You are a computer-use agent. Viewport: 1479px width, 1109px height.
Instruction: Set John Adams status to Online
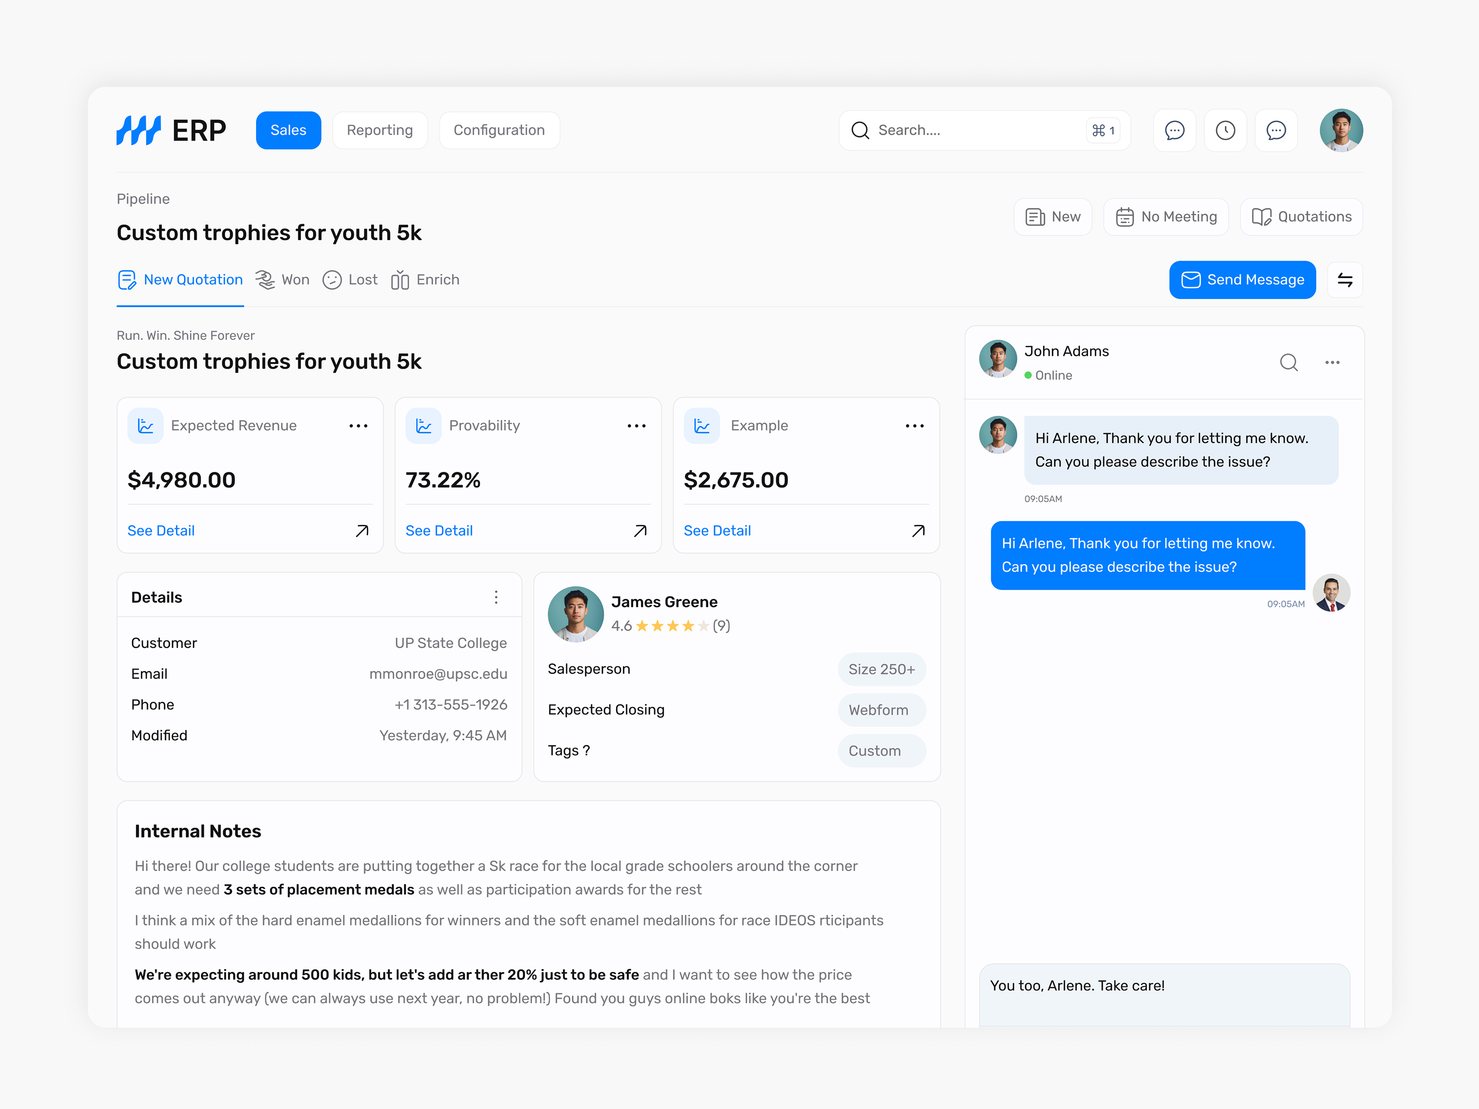tap(1050, 375)
